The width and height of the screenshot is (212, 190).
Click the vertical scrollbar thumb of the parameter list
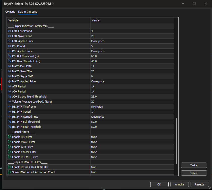(176, 141)
